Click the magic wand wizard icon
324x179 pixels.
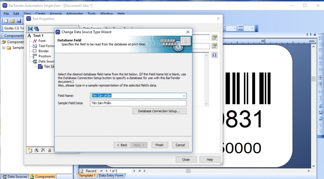coord(37,150)
